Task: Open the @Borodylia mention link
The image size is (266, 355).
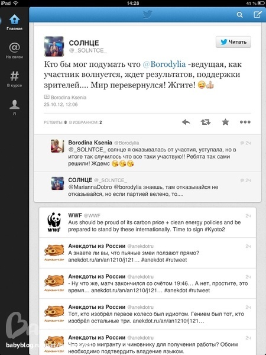Action: (x=164, y=64)
